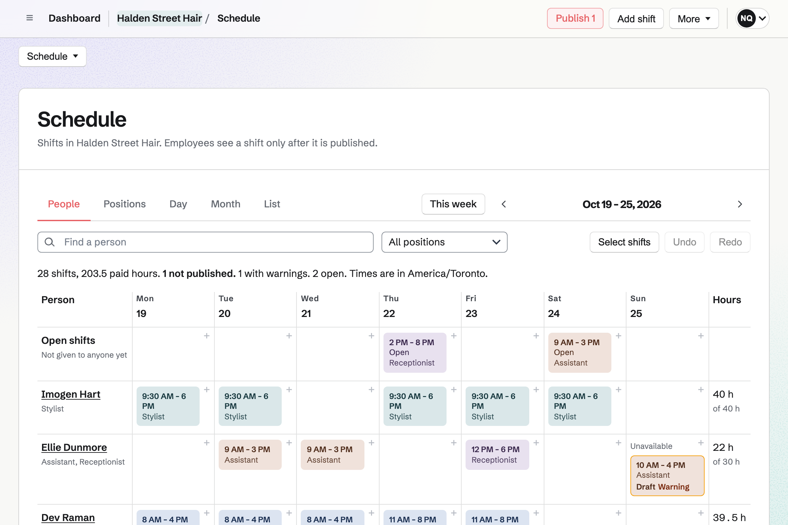
Task: Add shift for Imogen Hart on Sunday 25
Action: (701, 390)
